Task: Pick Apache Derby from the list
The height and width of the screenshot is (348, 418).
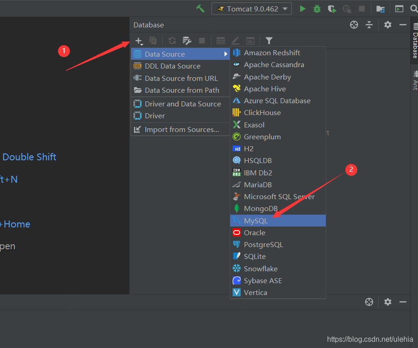Action: pyautogui.click(x=278, y=77)
